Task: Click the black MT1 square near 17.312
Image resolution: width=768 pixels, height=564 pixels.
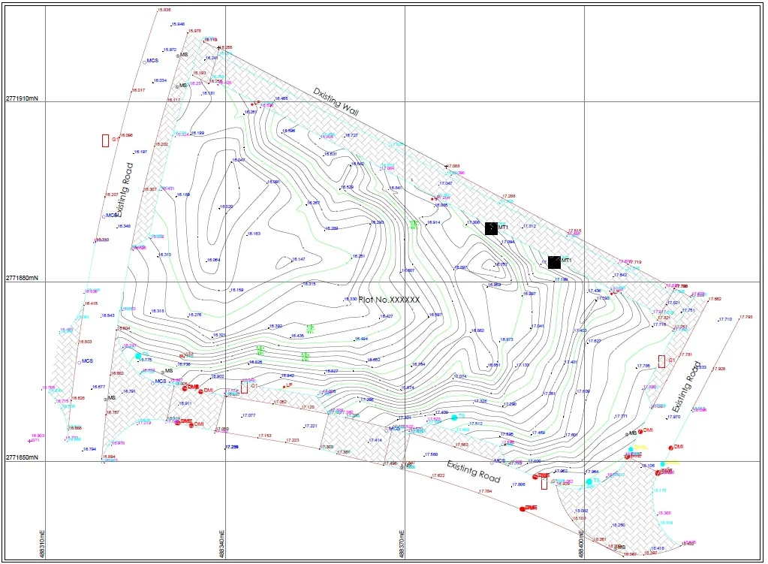Action: (491, 229)
